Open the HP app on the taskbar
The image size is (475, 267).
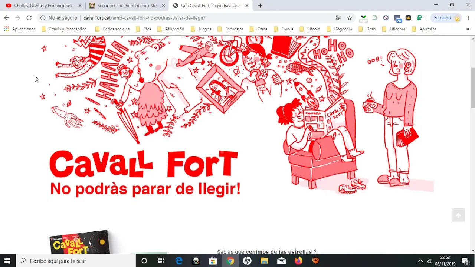(x=247, y=261)
